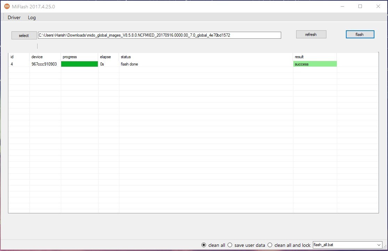Click the menu bar drag grip handle
Screen dimensions: 388x251
(x=3, y=17)
